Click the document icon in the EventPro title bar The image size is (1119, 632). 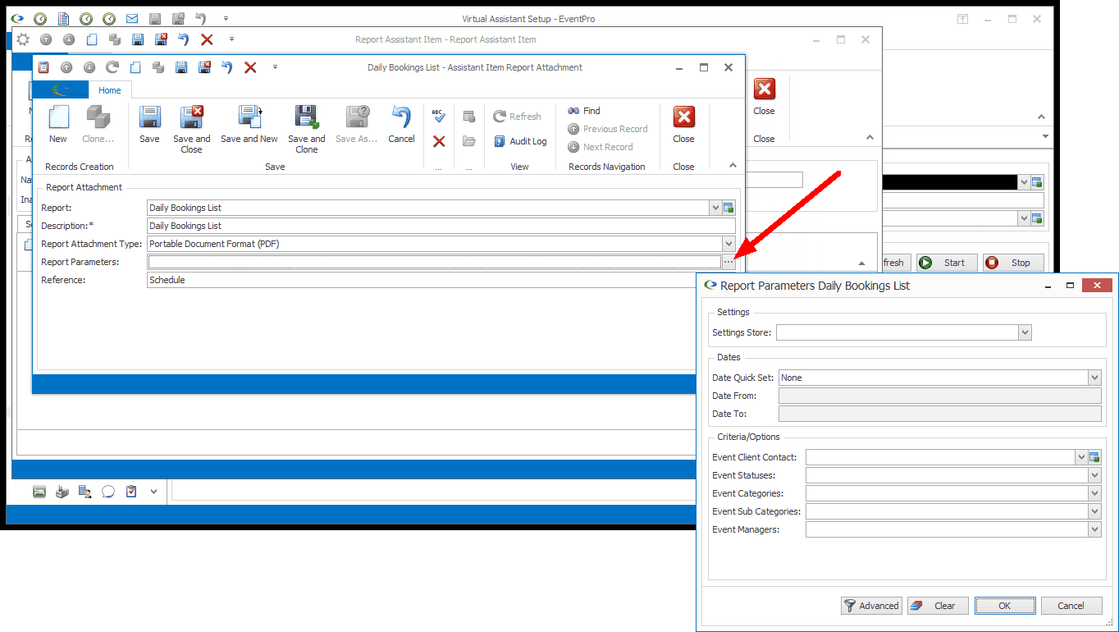pos(63,18)
